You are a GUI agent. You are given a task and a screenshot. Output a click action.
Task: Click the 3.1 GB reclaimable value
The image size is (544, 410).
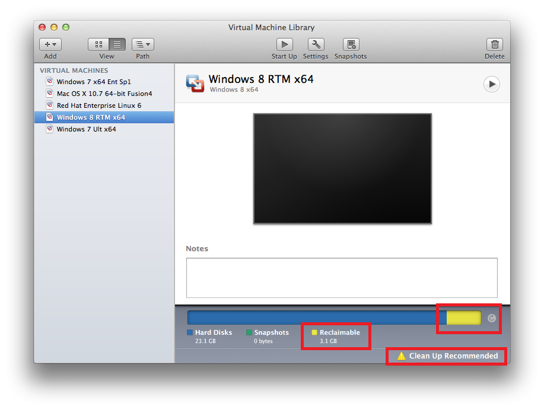328,341
